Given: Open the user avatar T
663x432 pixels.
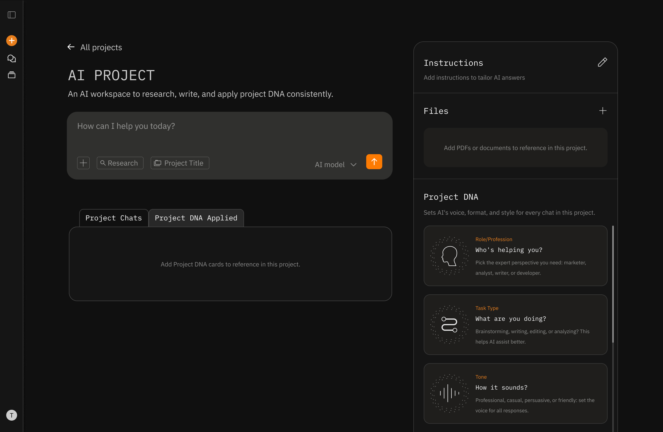Looking at the screenshot, I should (x=11, y=415).
